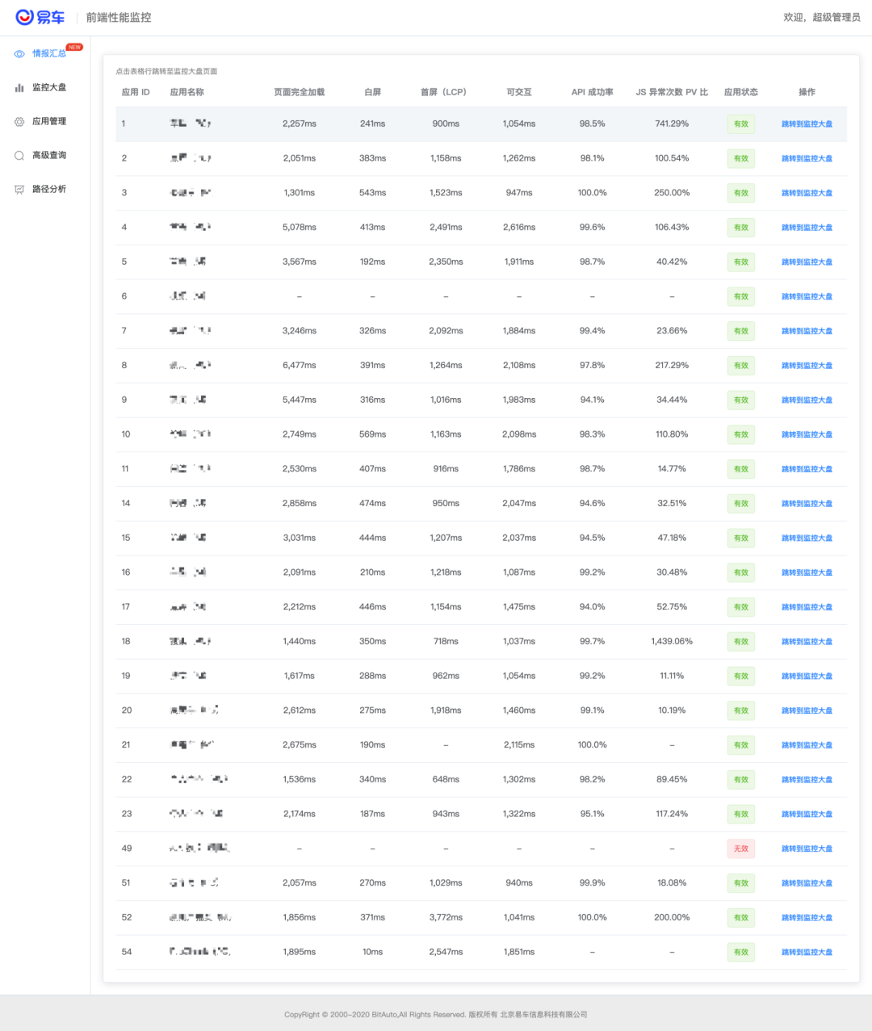Click the 操作 column header
The image size is (872, 1031).
(807, 92)
